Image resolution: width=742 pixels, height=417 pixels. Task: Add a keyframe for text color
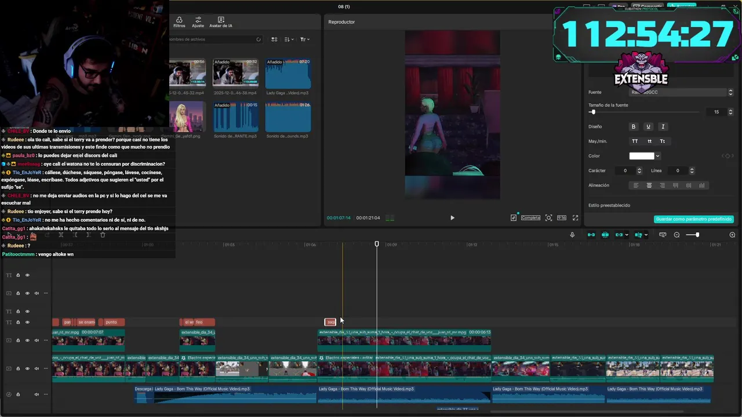[x=728, y=156]
